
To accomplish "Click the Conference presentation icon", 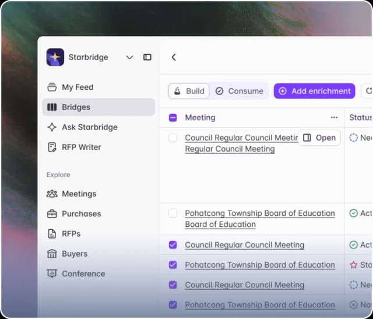I will coord(52,274).
